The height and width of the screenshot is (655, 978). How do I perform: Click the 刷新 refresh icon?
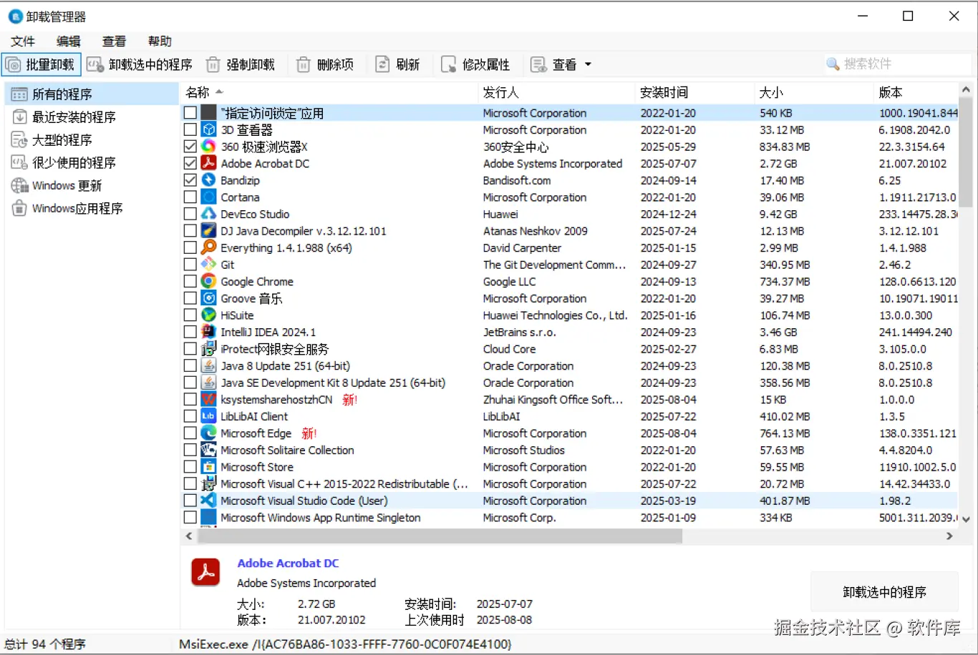coord(383,65)
